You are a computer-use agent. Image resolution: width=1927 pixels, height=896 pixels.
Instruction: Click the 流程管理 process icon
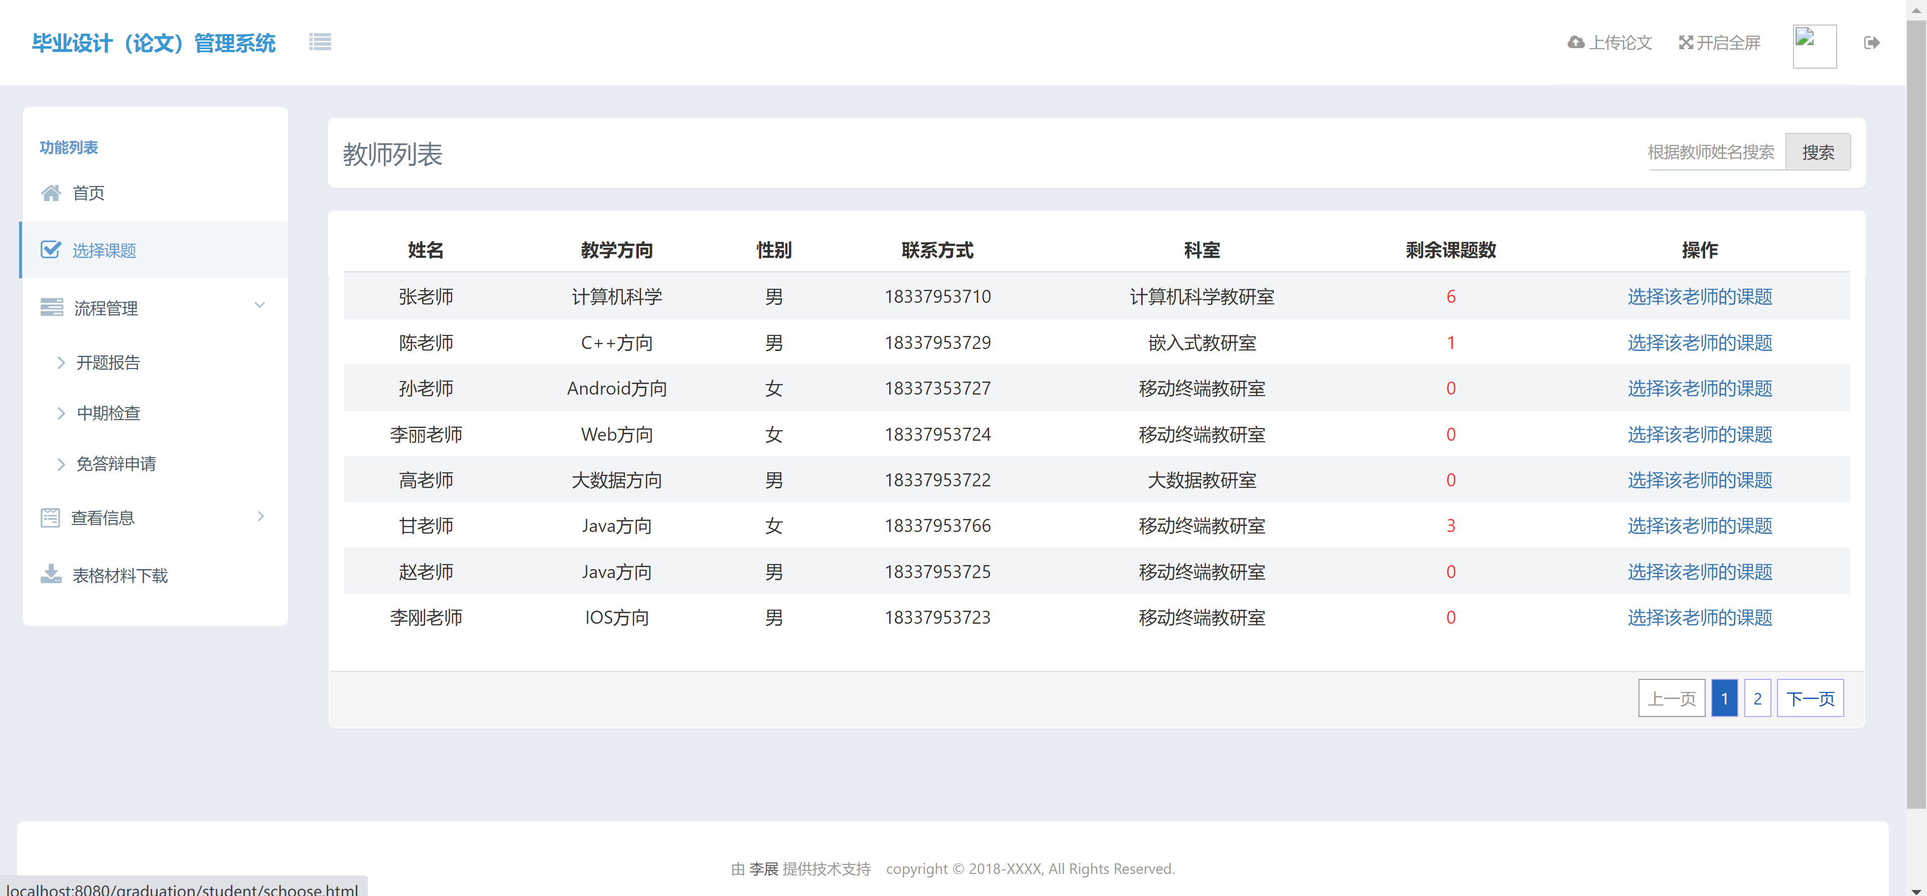coord(52,307)
